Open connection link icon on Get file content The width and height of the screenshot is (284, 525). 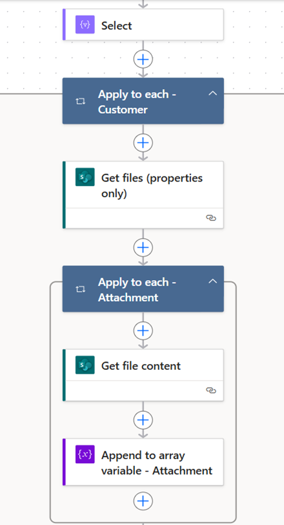(x=211, y=391)
